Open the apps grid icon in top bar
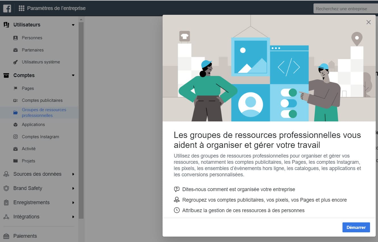The height and width of the screenshot is (242, 378). 21,8
